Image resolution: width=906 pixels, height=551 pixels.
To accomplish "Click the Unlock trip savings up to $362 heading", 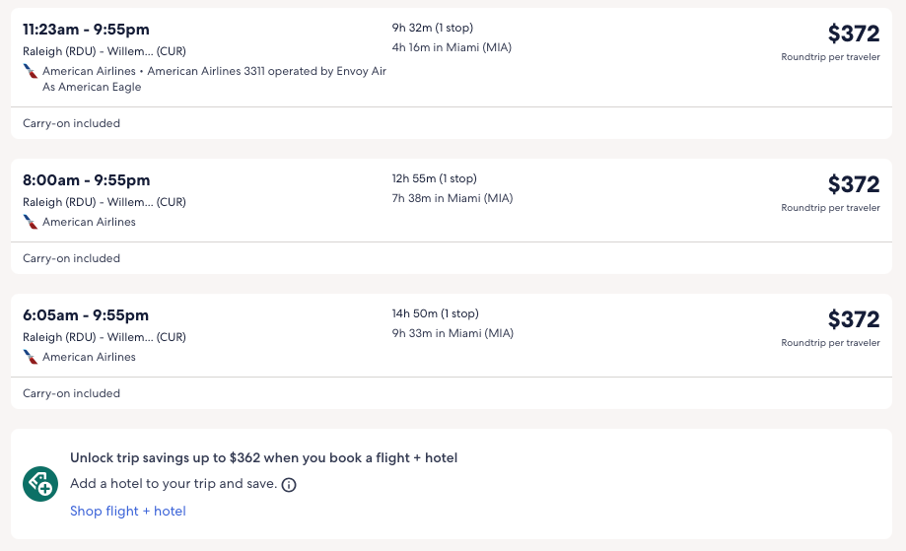I will click(263, 457).
